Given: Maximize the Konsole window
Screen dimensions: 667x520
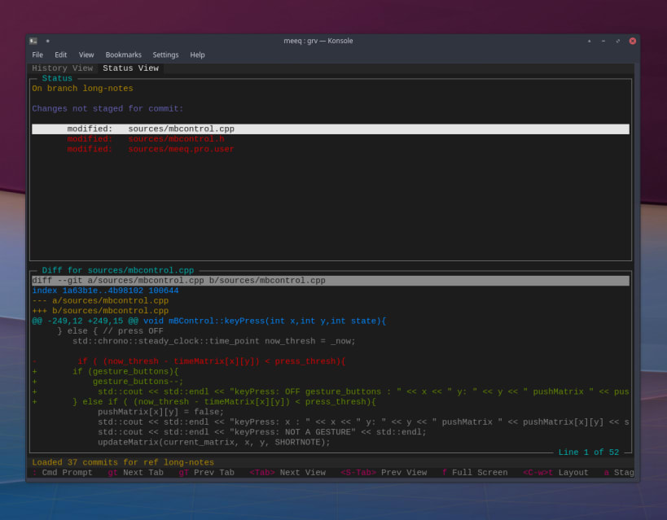Looking at the screenshot, I should [617, 41].
